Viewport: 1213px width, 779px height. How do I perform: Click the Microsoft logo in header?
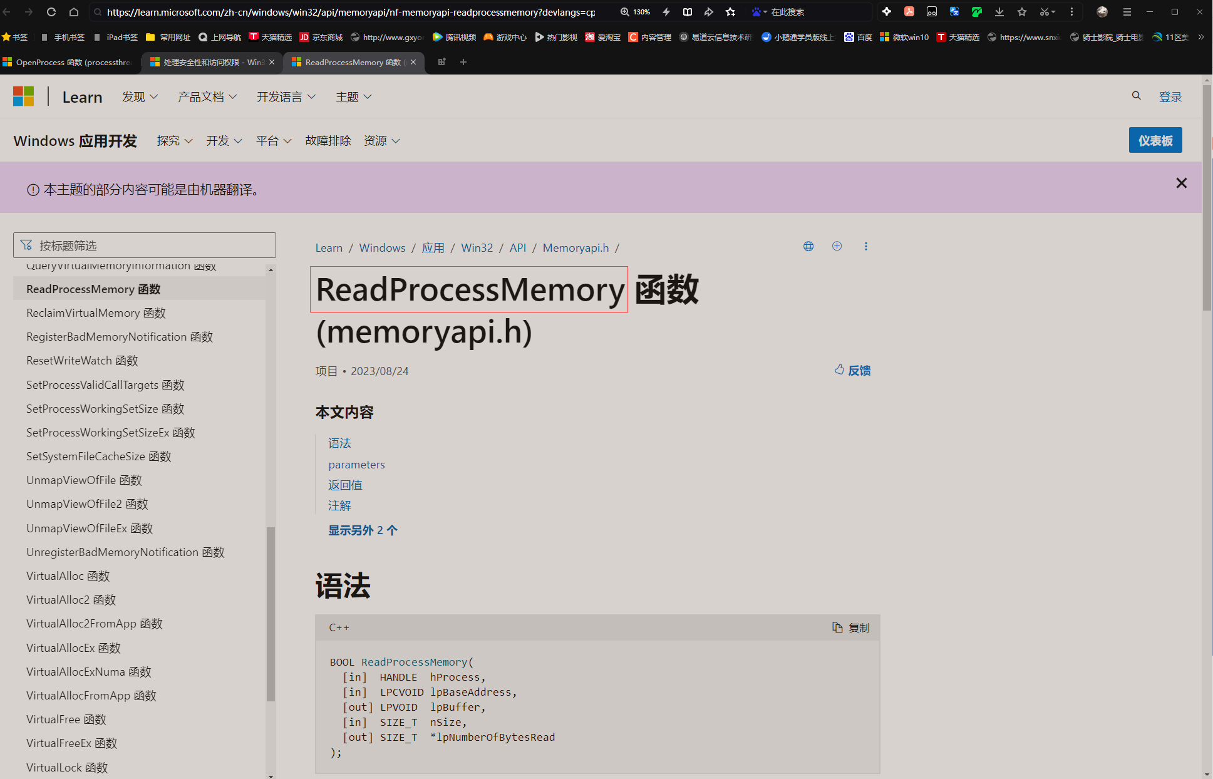pyautogui.click(x=24, y=96)
